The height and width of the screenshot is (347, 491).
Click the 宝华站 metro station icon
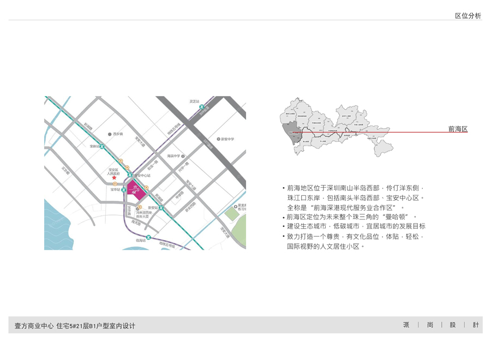click(x=124, y=189)
